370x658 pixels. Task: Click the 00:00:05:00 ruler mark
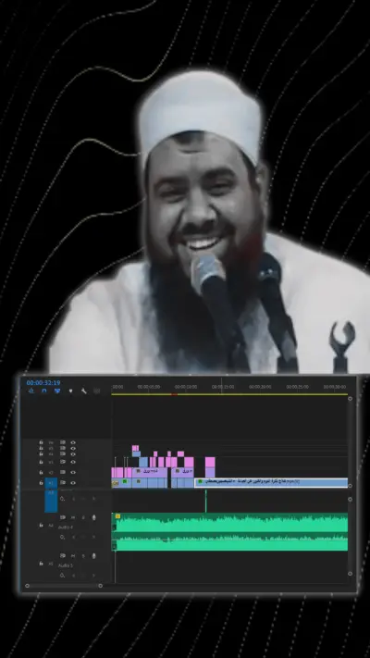[x=149, y=387]
